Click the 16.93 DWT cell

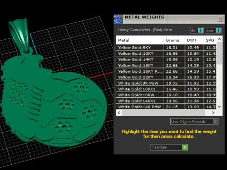click(194, 77)
